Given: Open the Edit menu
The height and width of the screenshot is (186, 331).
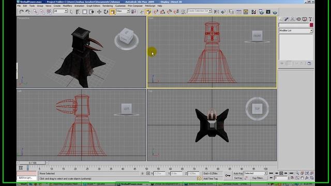Looking at the screenshot, I should 25,6.
